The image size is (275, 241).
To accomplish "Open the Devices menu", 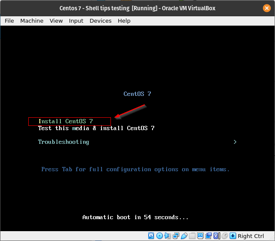I will 101,21.
